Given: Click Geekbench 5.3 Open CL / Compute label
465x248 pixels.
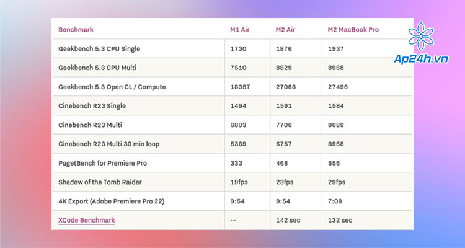Looking at the screenshot, I should (x=112, y=87).
